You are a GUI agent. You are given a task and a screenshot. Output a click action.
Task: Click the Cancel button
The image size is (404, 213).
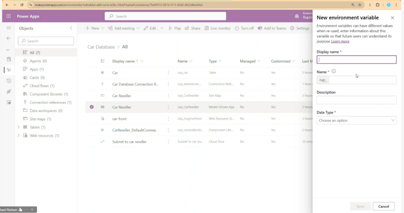point(383,206)
